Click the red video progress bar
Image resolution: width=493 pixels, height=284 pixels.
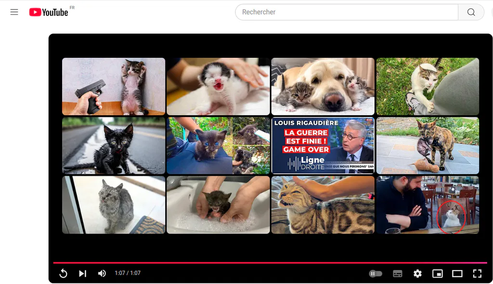[x=270, y=263]
